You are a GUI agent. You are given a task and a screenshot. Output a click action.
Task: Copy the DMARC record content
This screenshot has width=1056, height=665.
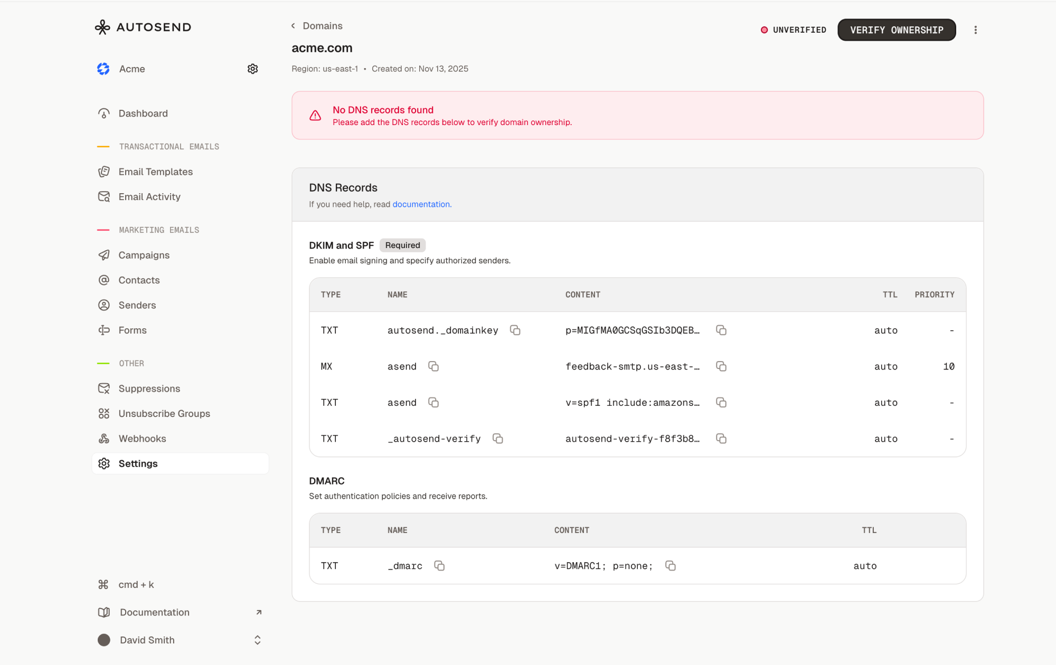pyautogui.click(x=670, y=565)
